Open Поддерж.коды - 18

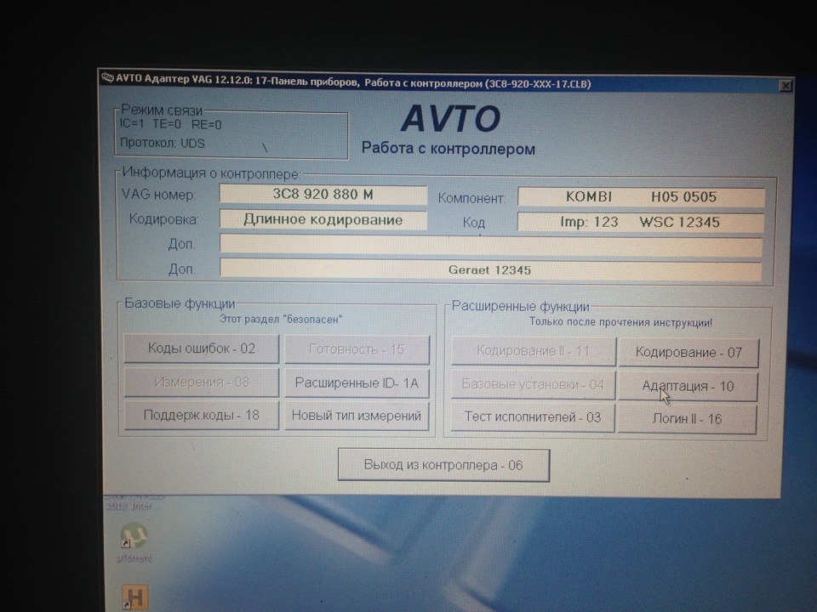[201, 416]
